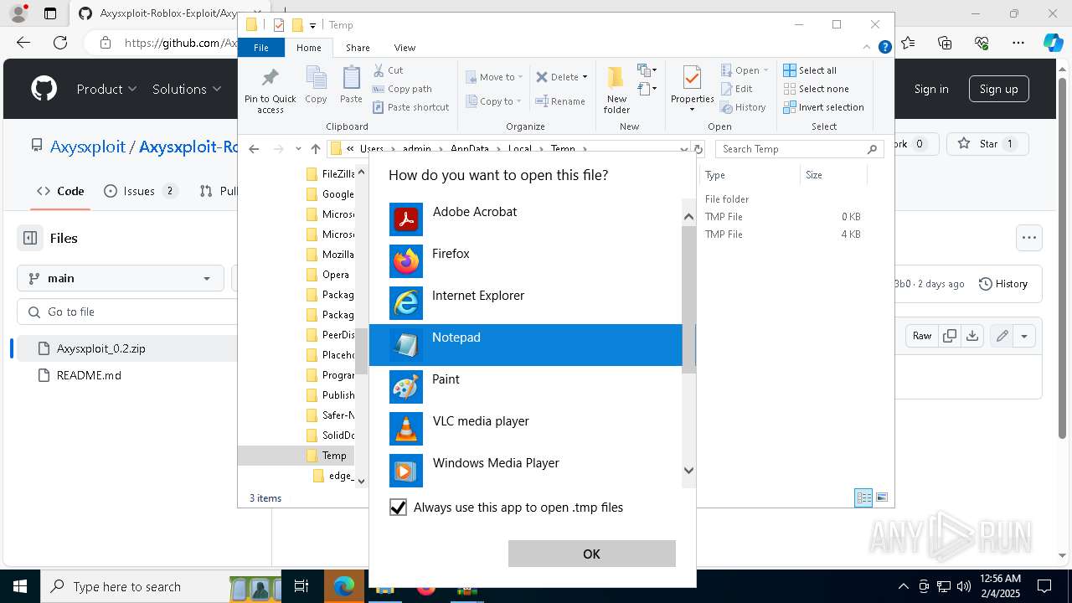1072x603 pixels.
Task: Click Explorer back navigation arrow
Action: pyautogui.click(x=254, y=149)
